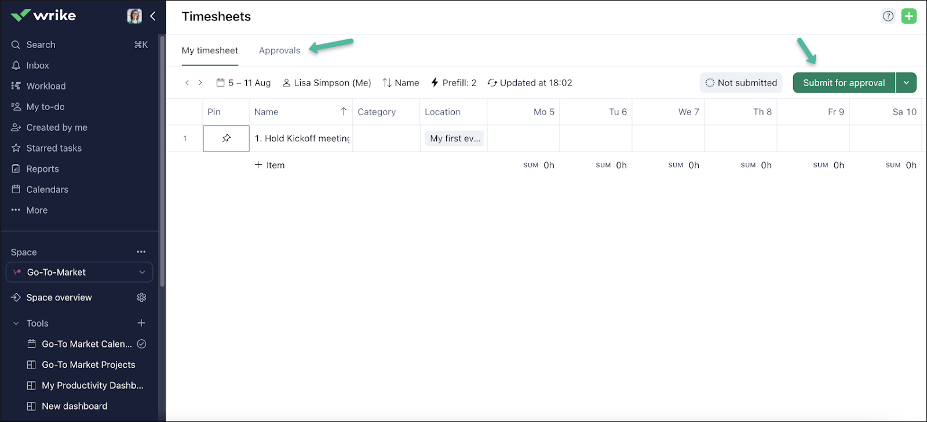
Task: Click the We 7 time cell for Hold Kickoff
Action: pyautogui.click(x=668, y=138)
